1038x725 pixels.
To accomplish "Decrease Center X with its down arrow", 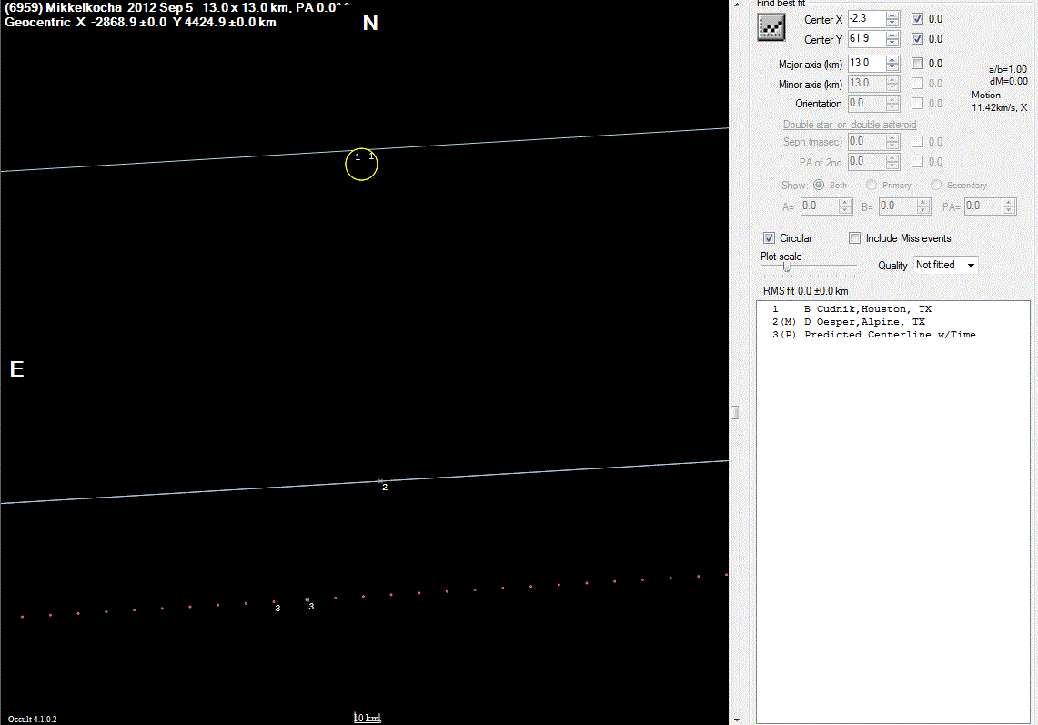I will coord(892,23).
